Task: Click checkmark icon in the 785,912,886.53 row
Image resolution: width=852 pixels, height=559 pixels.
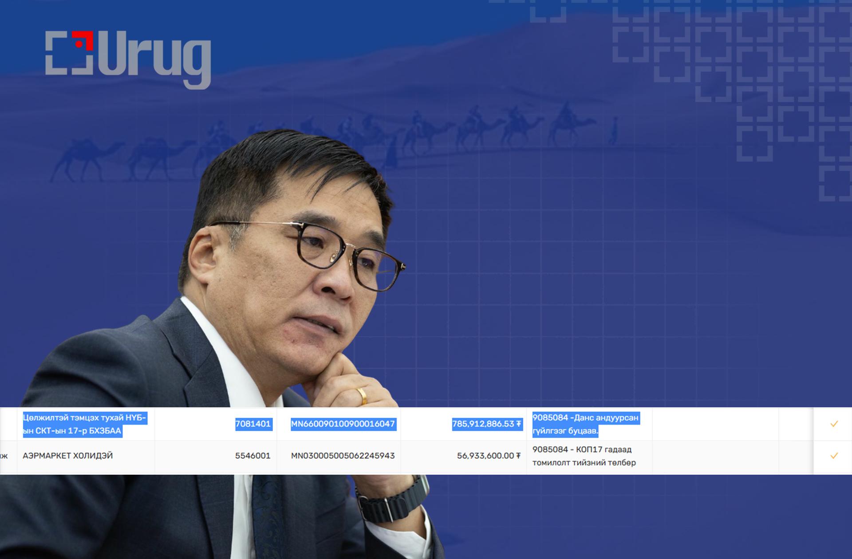Action: pos(834,424)
